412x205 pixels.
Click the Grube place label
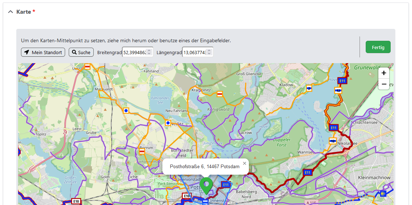91,132
